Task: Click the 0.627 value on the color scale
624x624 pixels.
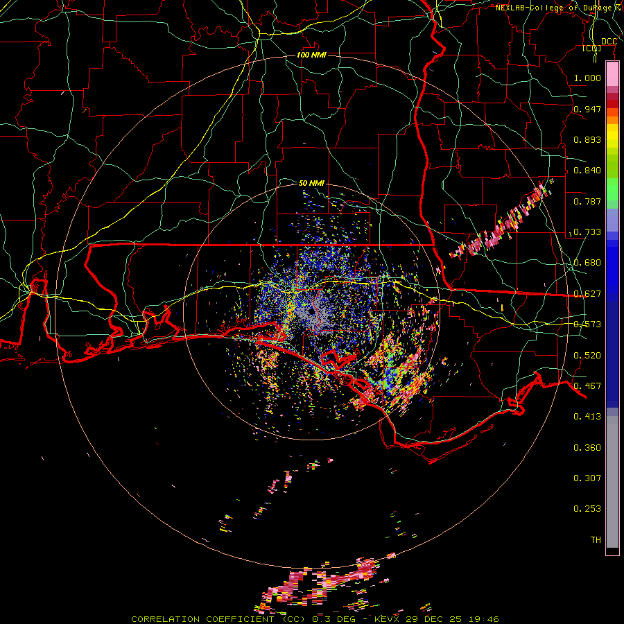Action: click(x=587, y=294)
